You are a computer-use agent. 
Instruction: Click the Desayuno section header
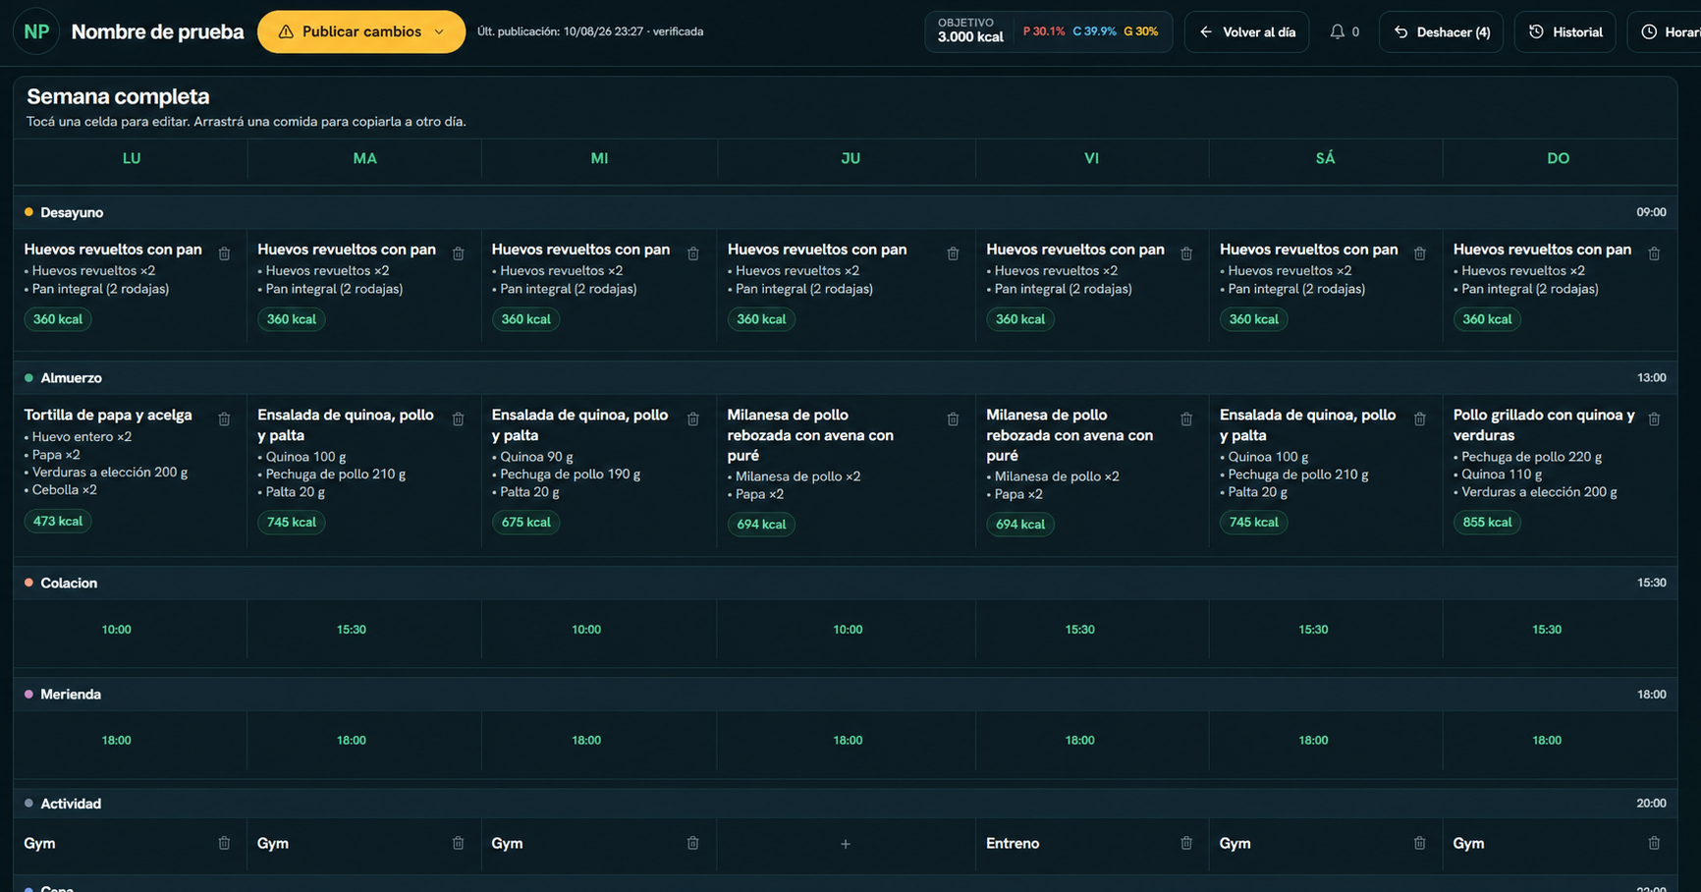845,212
